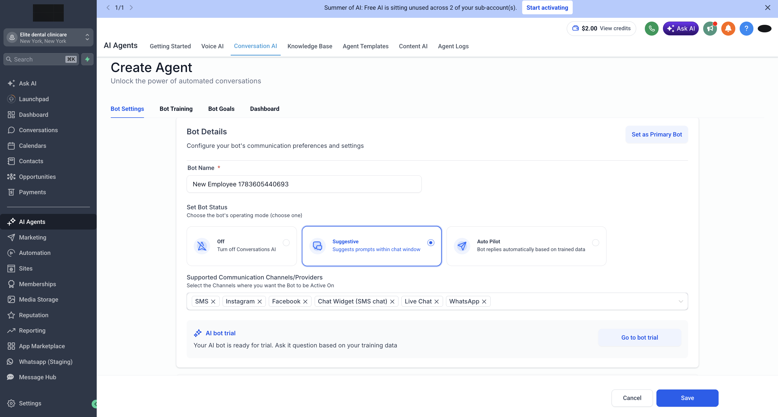The height and width of the screenshot is (417, 778).
Task: Click the Cancel button
Action: pos(632,398)
